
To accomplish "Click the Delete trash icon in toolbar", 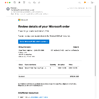I will (x=19, y=2).
